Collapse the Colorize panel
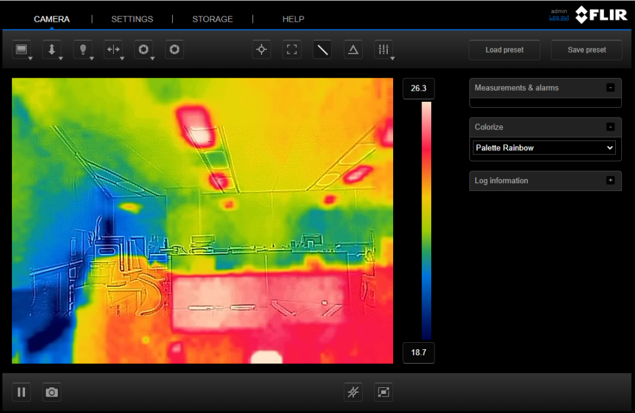This screenshot has width=635, height=413. click(610, 127)
